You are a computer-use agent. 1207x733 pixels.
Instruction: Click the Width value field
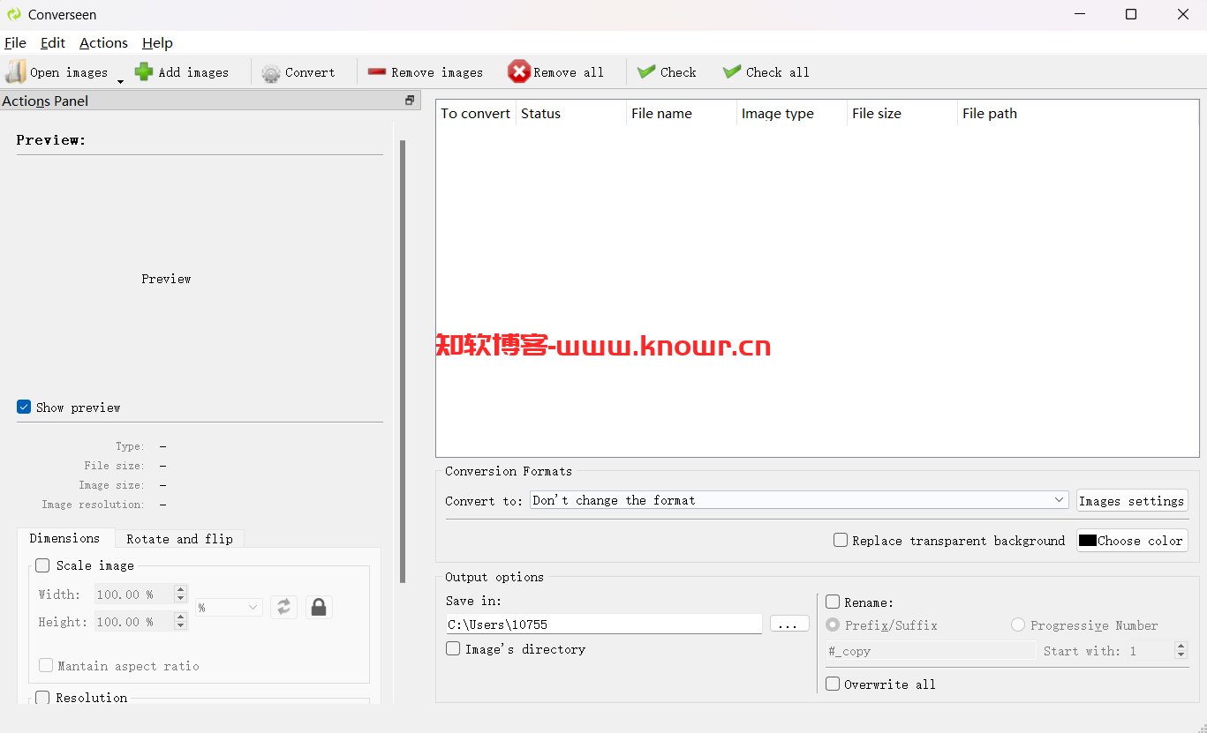tap(134, 595)
